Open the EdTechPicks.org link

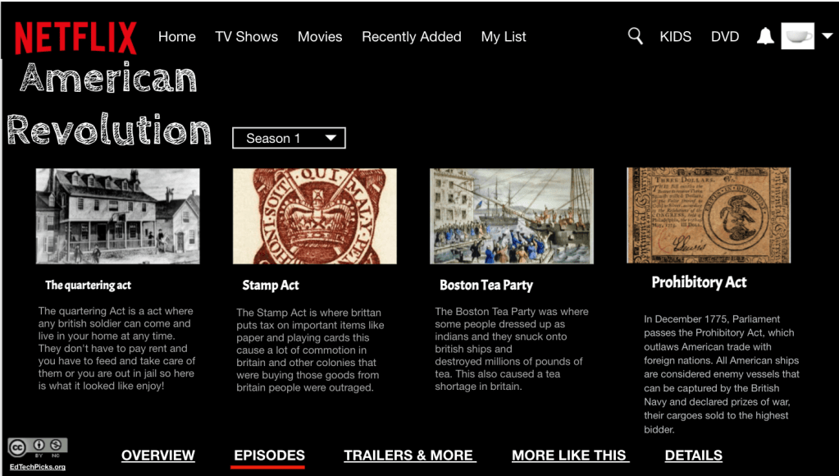tap(38, 467)
